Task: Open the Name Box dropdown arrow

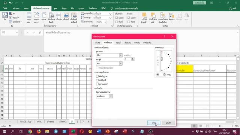Action: coord(17,33)
